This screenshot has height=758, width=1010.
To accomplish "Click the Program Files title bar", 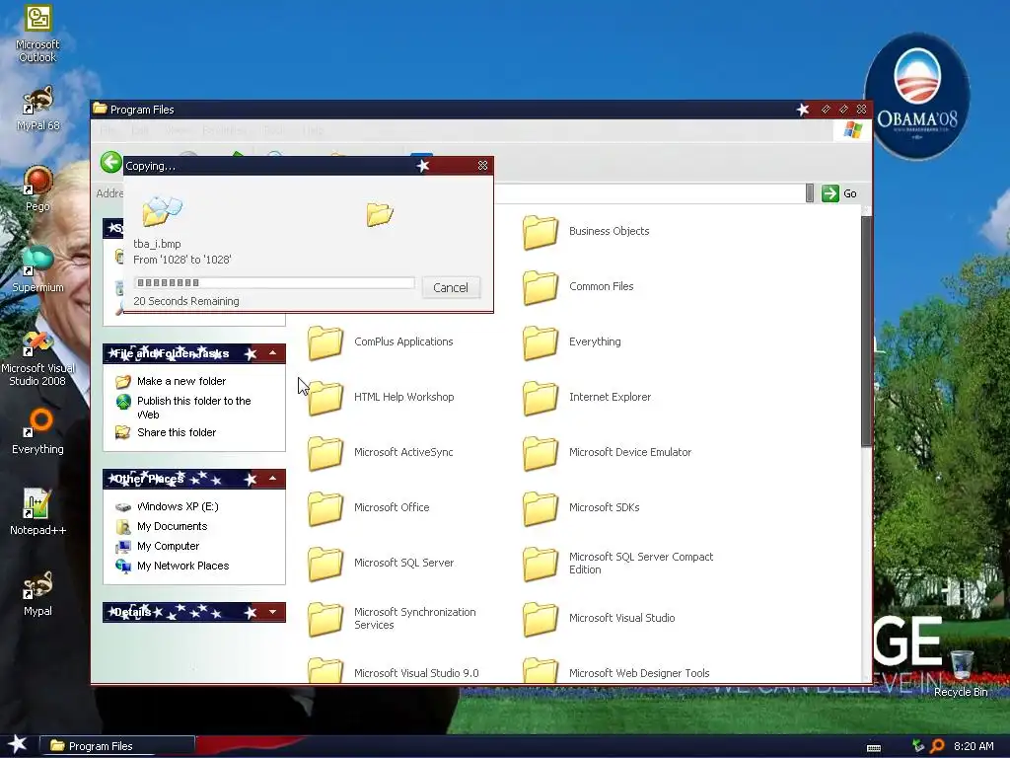I will 445,110.
